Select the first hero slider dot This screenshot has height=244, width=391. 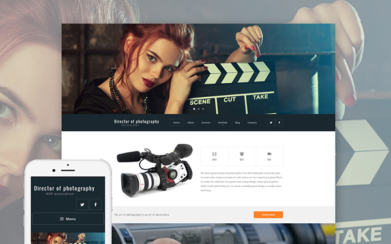coord(194,109)
